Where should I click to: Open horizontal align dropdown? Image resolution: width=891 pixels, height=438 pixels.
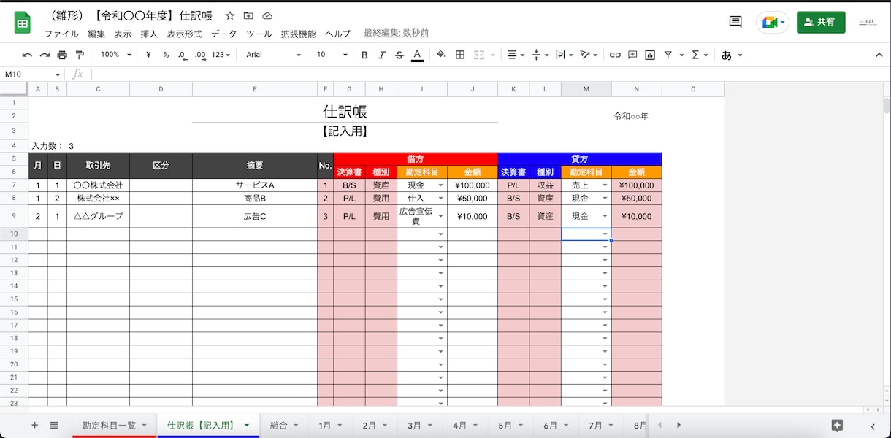516,55
